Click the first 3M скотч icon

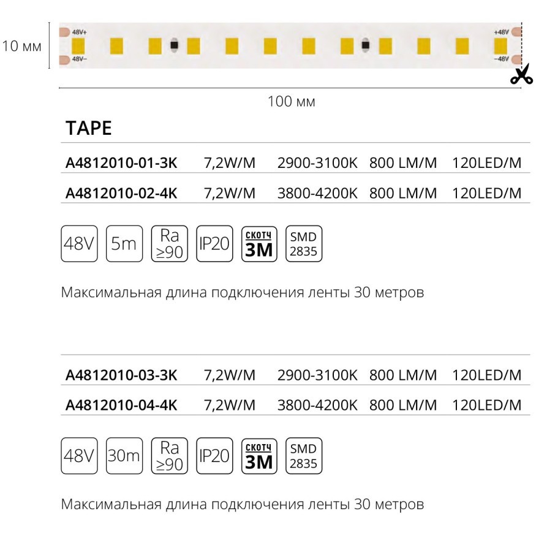click(x=259, y=244)
